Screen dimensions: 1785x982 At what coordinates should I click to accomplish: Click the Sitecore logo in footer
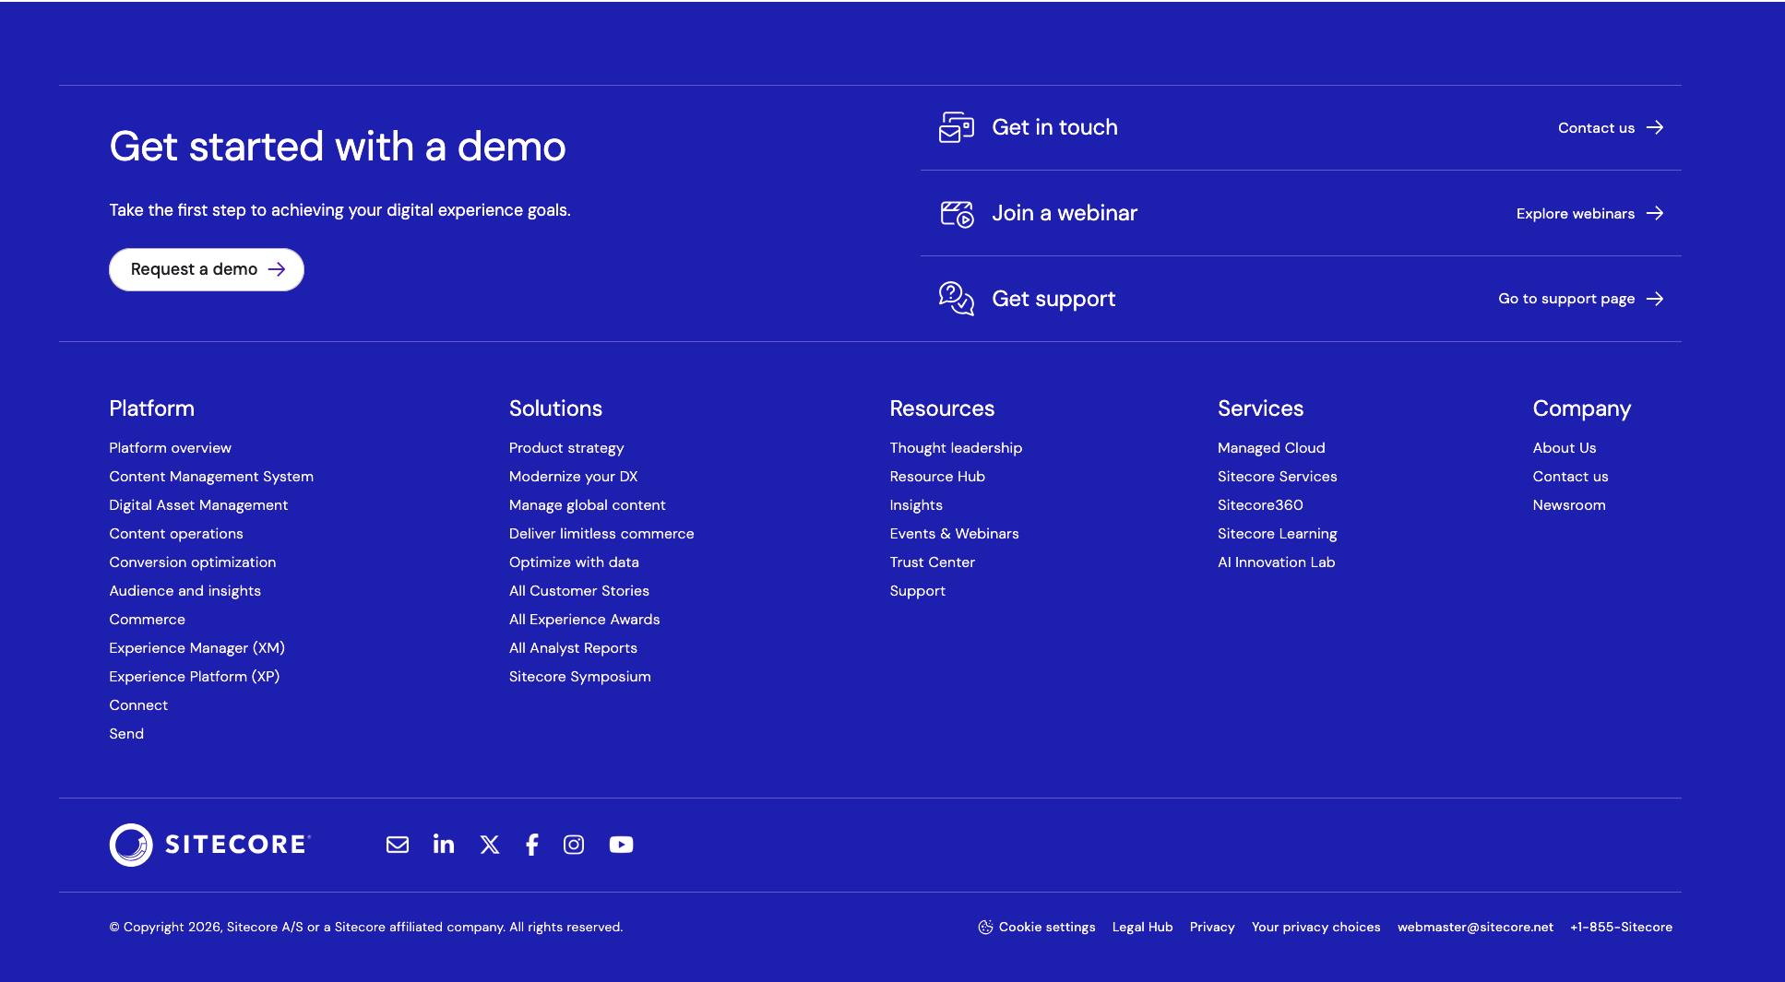click(210, 845)
